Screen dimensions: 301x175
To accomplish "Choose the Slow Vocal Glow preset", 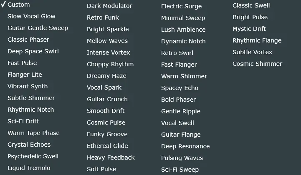I will pyautogui.click(x=31, y=16).
